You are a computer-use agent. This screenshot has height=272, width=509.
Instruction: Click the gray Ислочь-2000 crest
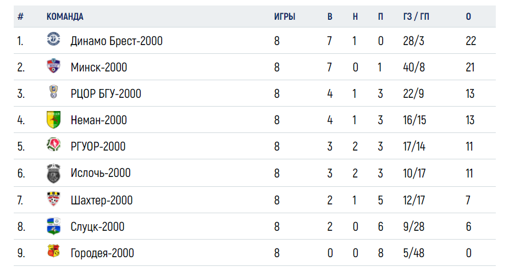tap(53, 173)
